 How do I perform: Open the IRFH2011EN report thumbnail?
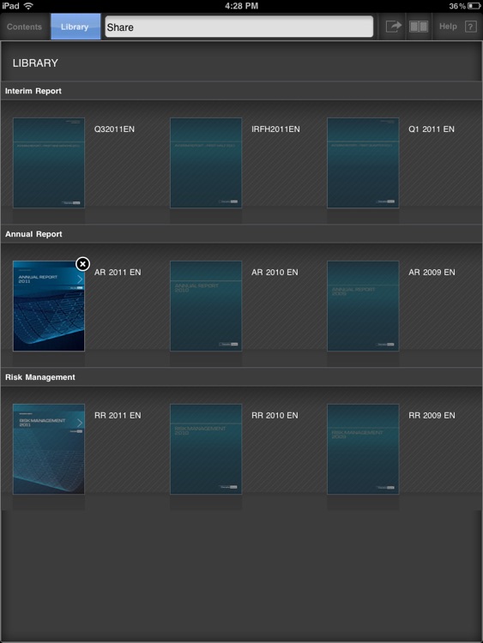coord(206,163)
